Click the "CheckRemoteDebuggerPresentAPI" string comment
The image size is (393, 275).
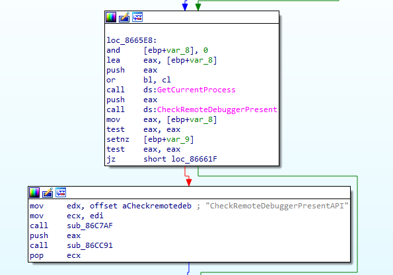(x=277, y=206)
